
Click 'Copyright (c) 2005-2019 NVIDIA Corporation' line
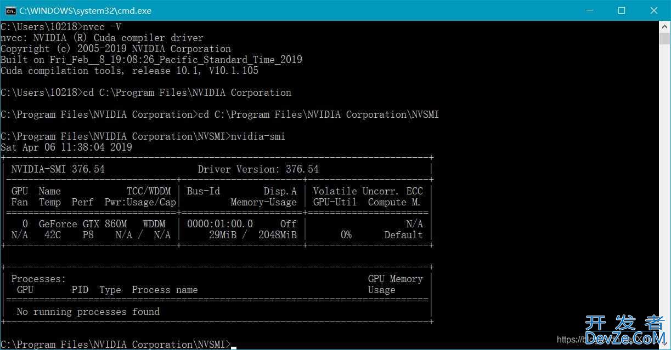point(116,49)
